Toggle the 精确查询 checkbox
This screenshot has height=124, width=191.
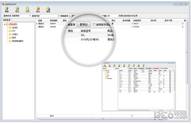(x=59, y=16)
